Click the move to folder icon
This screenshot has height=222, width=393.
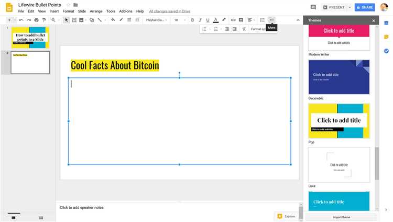point(75,5)
